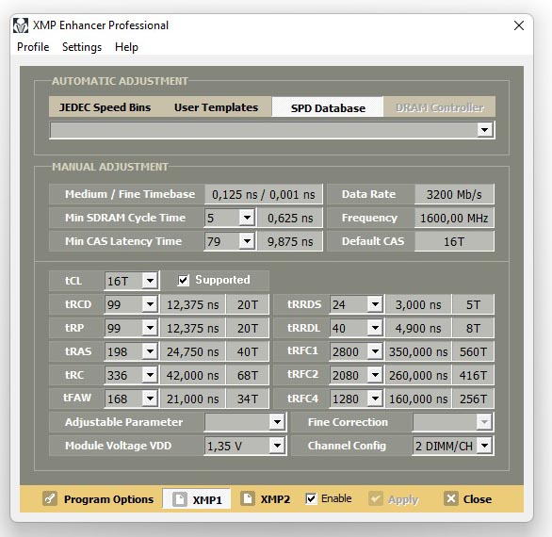This screenshot has width=552, height=537.
Task: Click the timebase value 0,125 ns / 0,001 ns
Action: (264, 194)
